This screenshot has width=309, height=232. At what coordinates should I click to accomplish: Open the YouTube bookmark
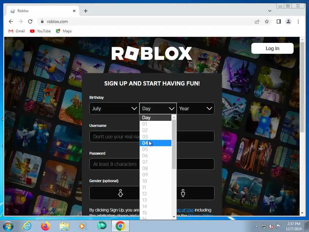(x=40, y=31)
